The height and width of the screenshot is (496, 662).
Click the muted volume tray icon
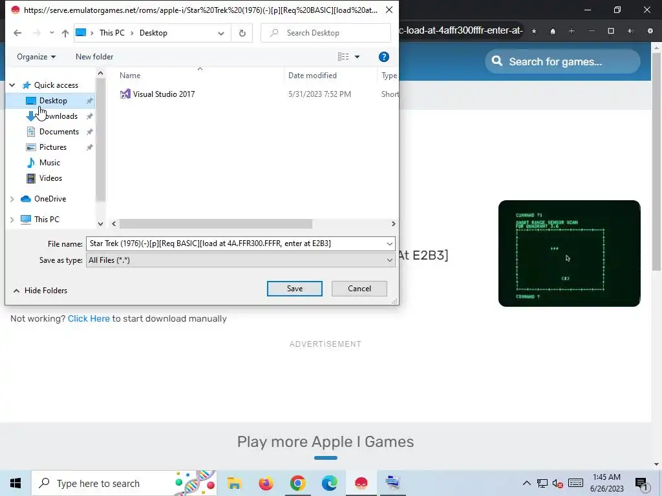coord(557,483)
